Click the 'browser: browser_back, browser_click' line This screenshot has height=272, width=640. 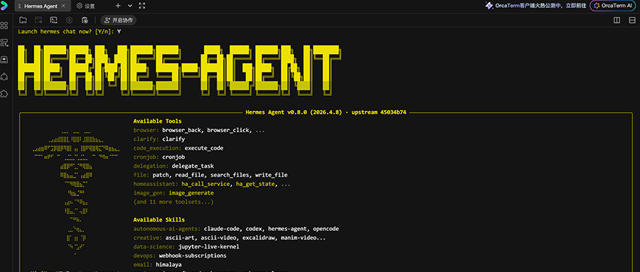pos(199,130)
